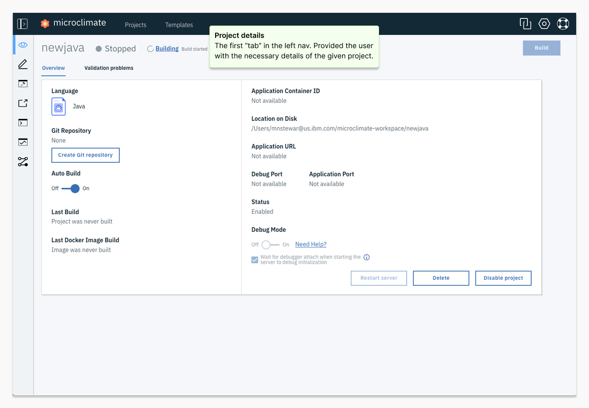Viewport: 589px width, 408px height.
Task: Click the eye overview icon in sidebar
Action: tap(23, 45)
